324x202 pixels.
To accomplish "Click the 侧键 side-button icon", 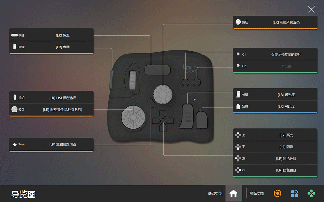I will (15, 47).
